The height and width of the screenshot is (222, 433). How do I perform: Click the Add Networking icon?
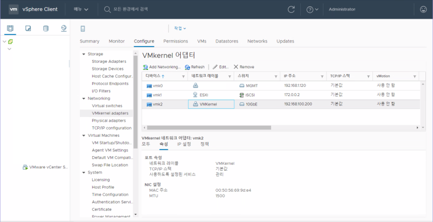pyautogui.click(x=146, y=67)
